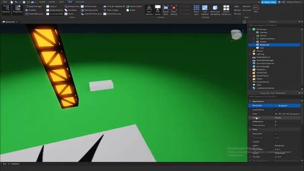Switch to the HOME ribbon tab
Viewport: 304px width, 171px height.
[42, 2]
